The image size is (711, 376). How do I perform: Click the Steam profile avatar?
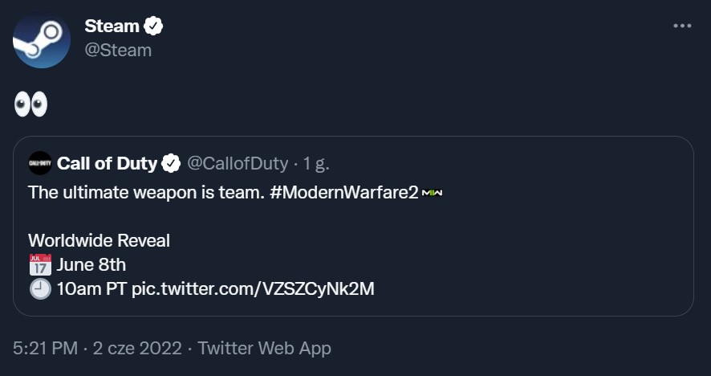pos(42,39)
